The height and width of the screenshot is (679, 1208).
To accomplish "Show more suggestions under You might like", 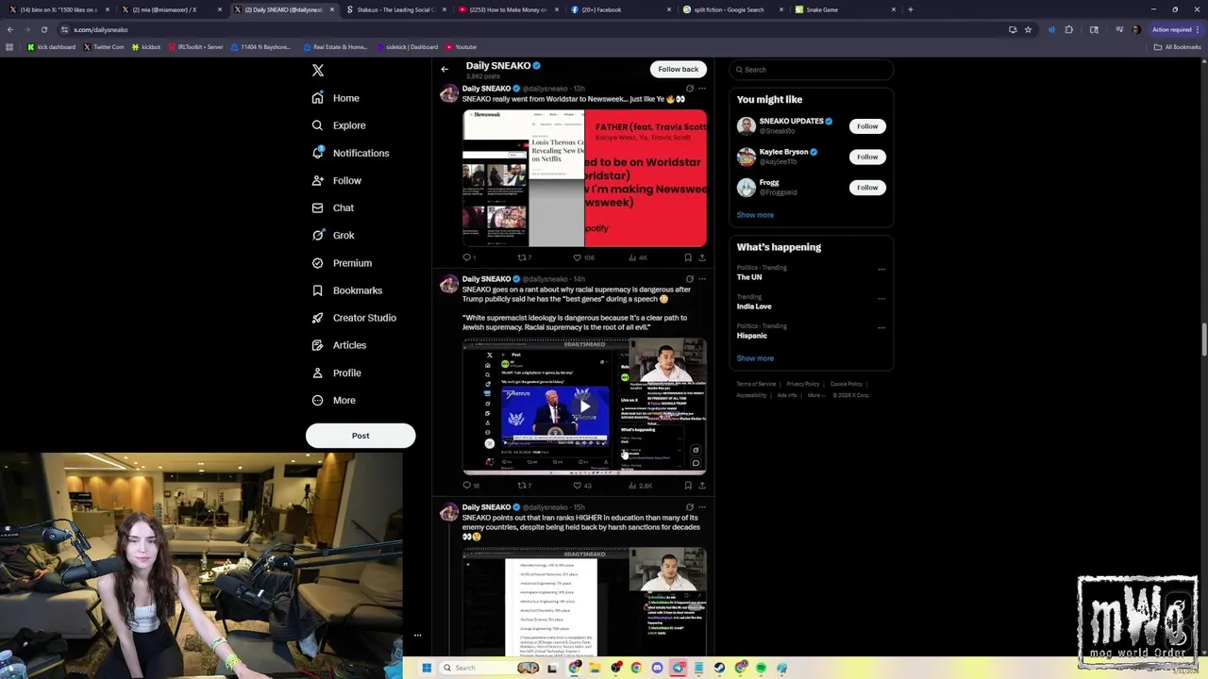I will point(755,215).
